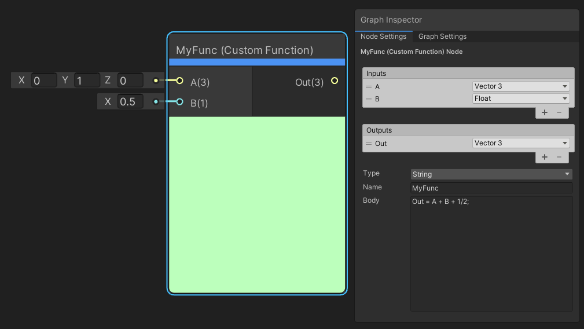Open the Type dropdown set to String

[491, 174]
